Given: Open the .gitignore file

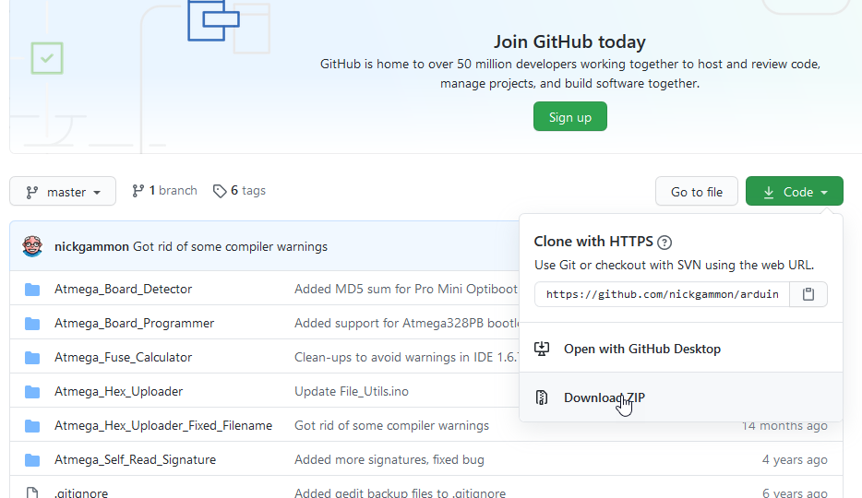Looking at the screenshot, I should 81,492.
